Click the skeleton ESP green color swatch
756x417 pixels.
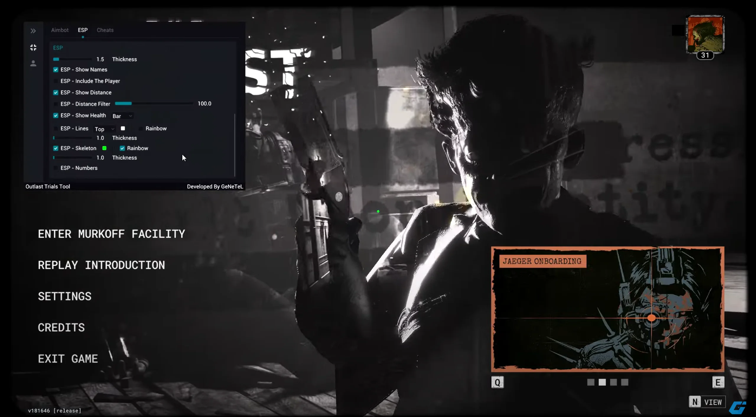point(104,148)
